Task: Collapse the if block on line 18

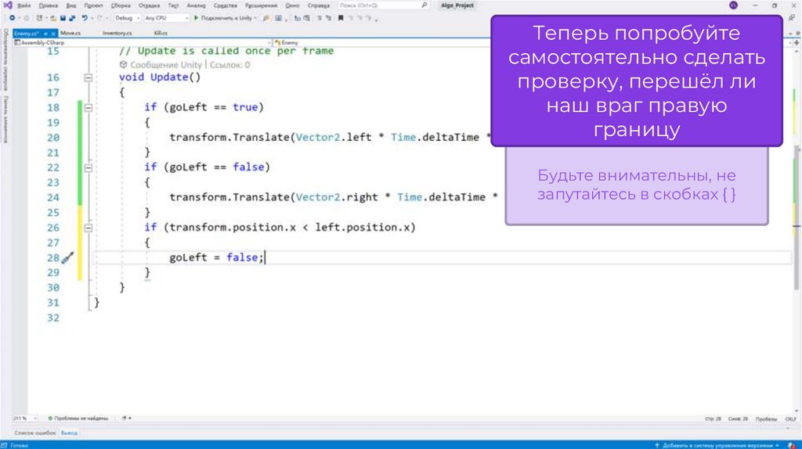Action: (x=88, y=108)
